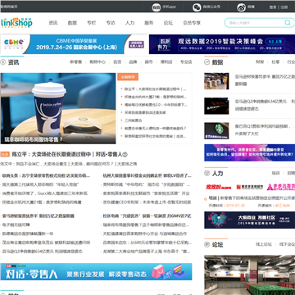Open the WeChat official account icon
The image size is (295, 295).
[197, 7]
